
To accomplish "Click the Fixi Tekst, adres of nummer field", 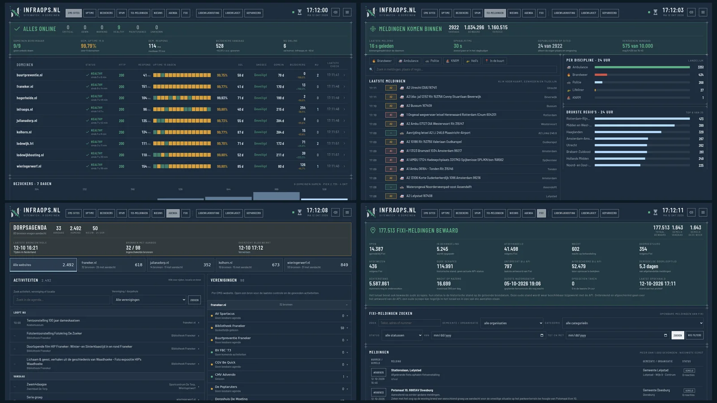I will pyautogui.click(x=409, y=323).
